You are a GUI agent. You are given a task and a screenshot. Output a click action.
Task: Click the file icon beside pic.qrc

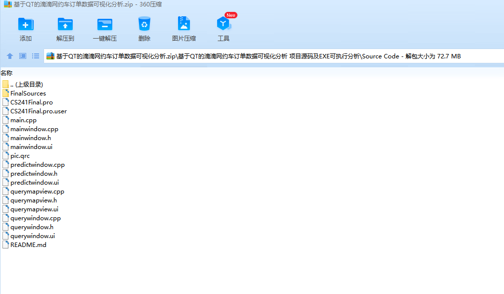(x=5, y=156)
